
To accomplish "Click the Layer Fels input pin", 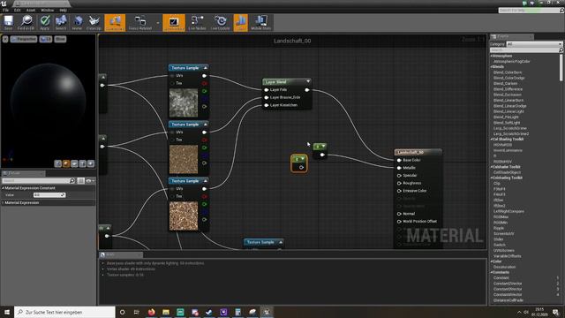I will [267, 90].
